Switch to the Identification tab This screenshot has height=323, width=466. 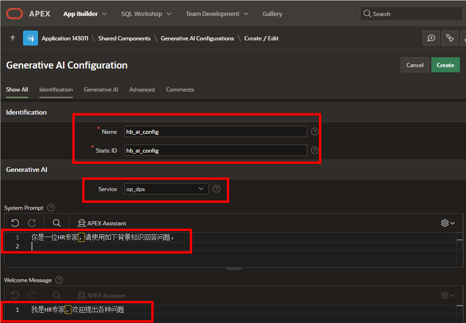pos(56,90)
